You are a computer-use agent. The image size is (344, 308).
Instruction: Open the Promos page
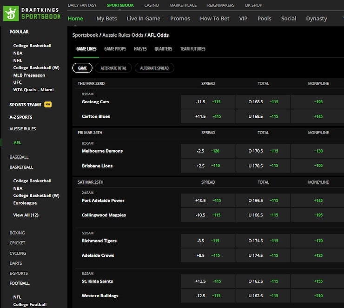(x=180, y=19)
